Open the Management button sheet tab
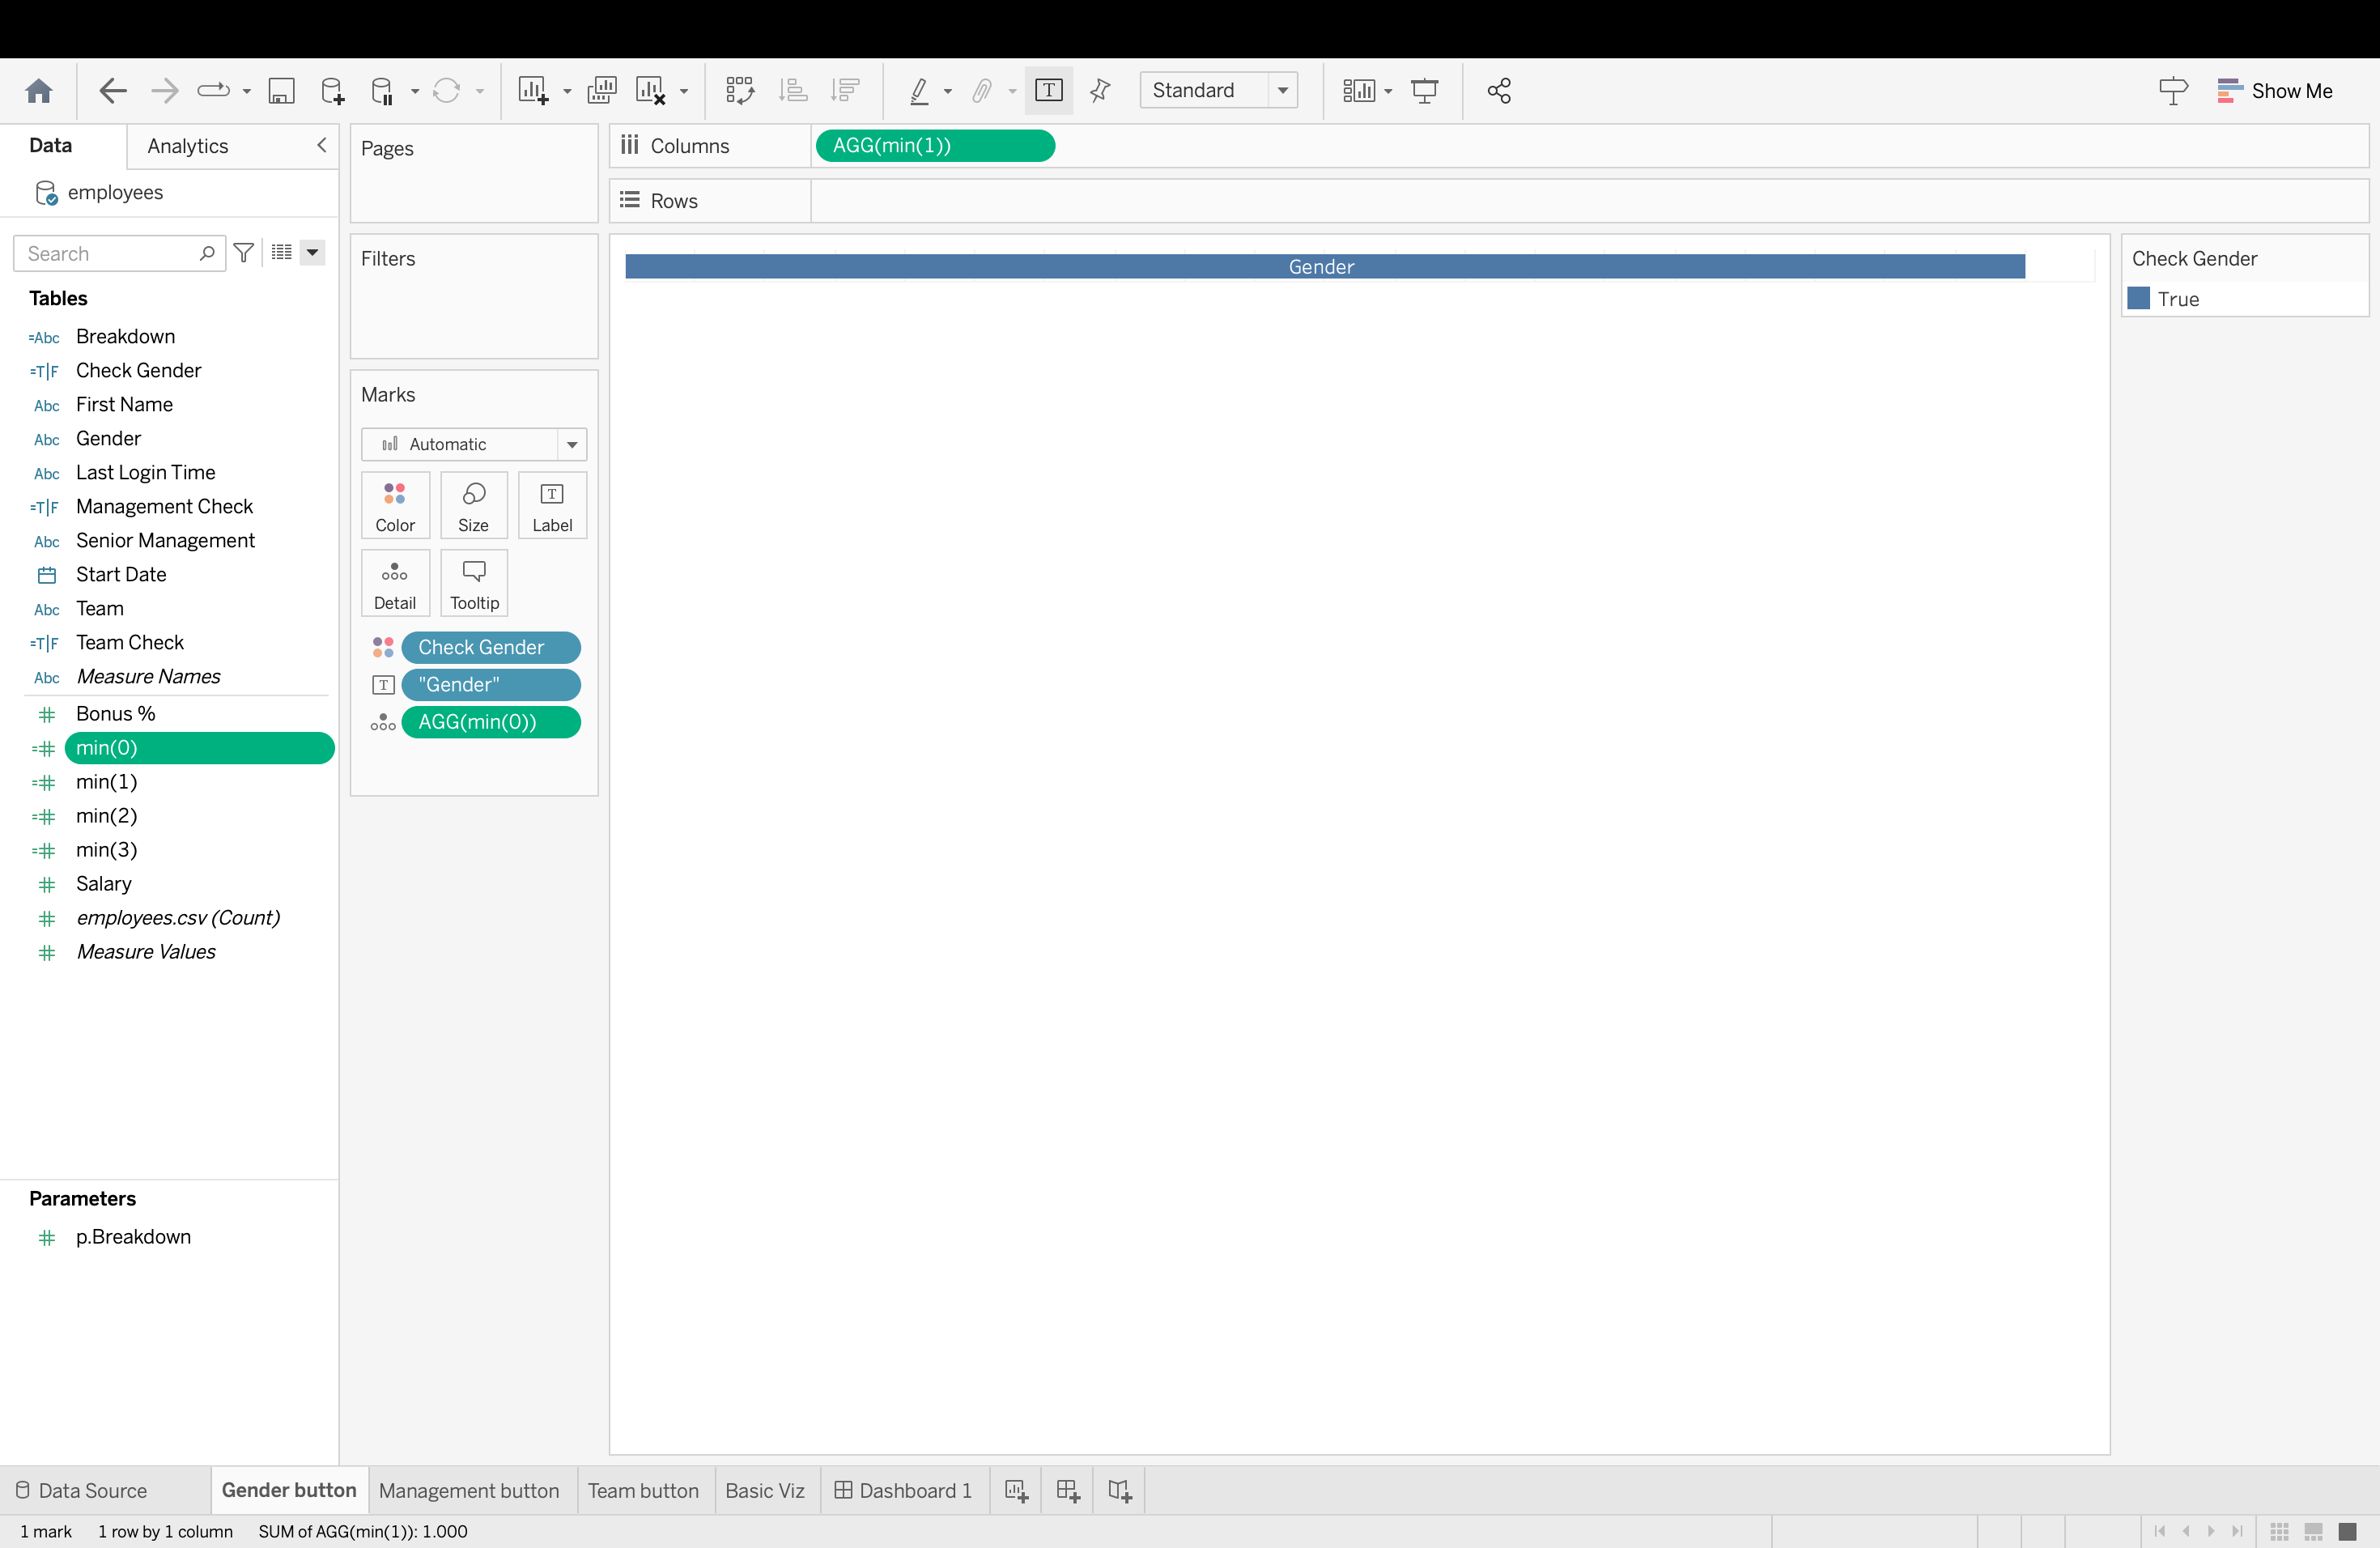 coord(469,1490)
